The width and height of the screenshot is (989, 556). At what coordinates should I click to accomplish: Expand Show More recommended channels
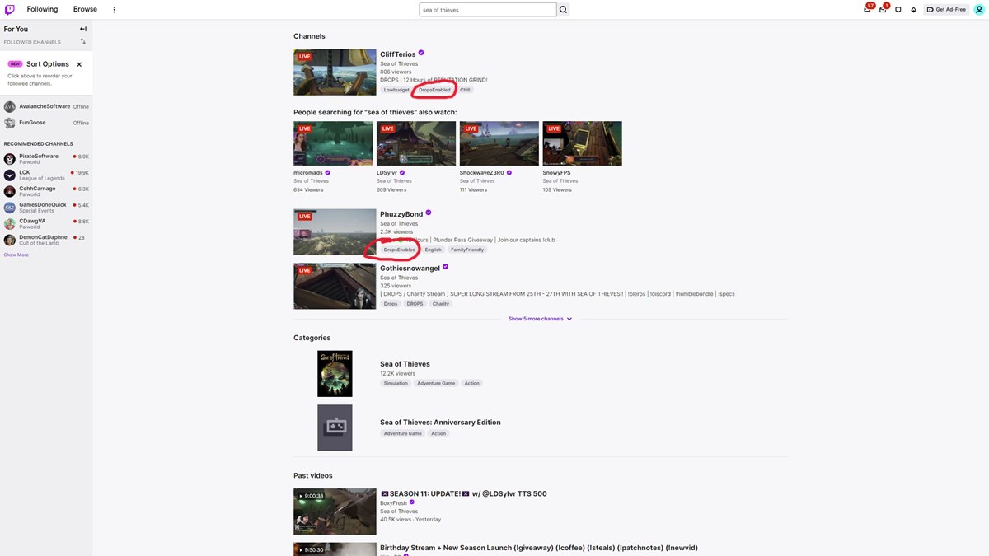coord(16,255)
